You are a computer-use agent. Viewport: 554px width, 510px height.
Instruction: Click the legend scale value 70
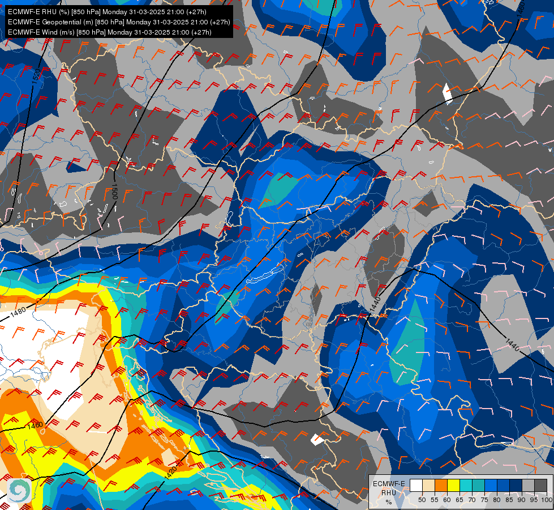point(472,500)
